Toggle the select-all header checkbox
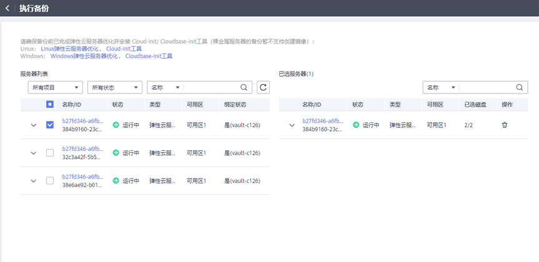The width and height of the screenshot is (539, 262). [50, 104]
